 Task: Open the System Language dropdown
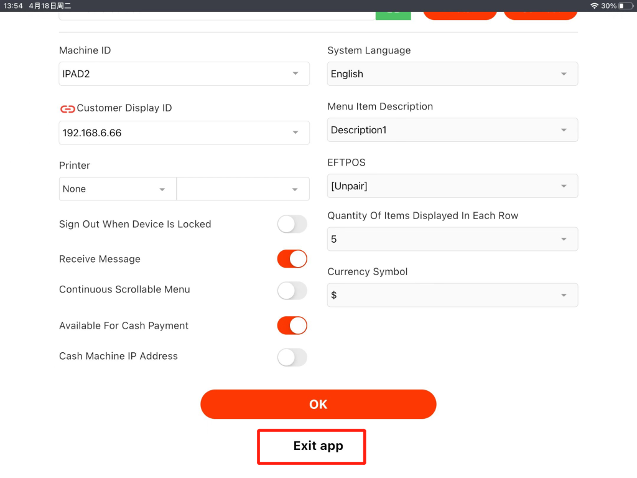pyautogui.click(x=452, y=74)
